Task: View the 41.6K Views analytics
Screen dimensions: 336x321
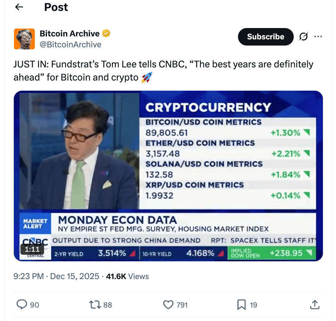Action: [x=127, y=277]
